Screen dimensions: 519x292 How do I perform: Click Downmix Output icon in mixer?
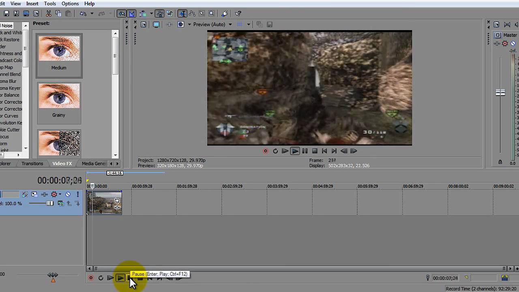pos(507,24)
